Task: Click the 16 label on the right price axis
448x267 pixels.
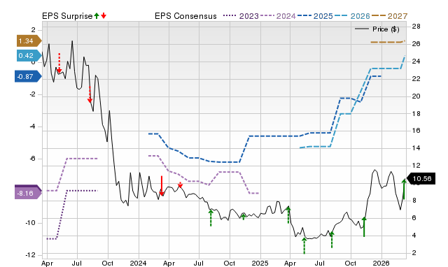Action: point(416,131)
